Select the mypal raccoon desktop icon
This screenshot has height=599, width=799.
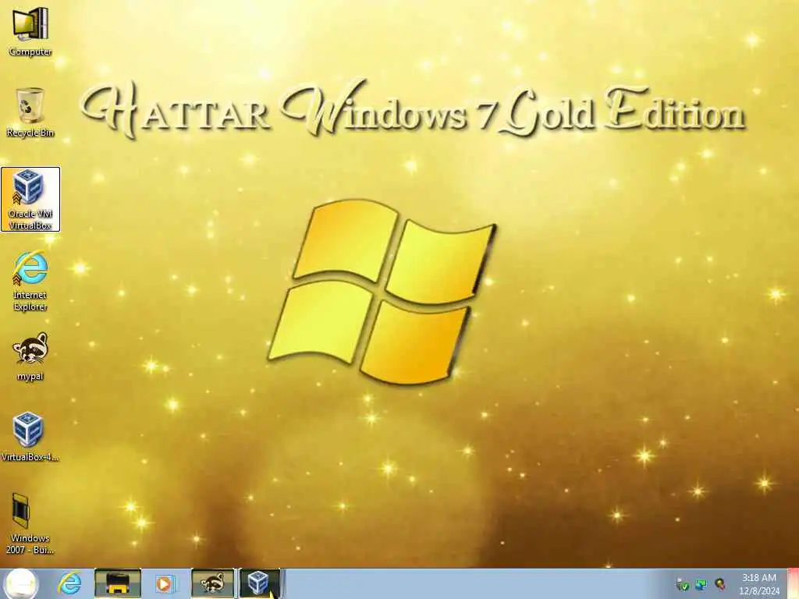coord(30,356)
